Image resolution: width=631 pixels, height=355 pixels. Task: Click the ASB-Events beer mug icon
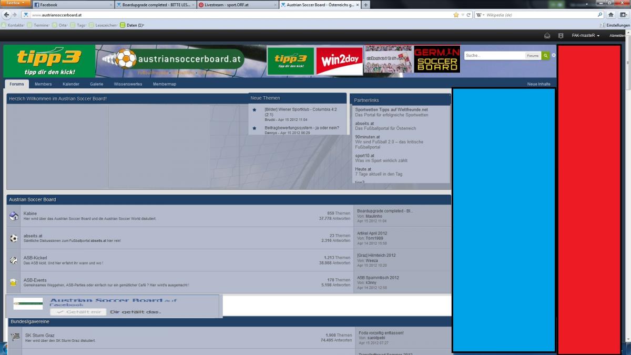[14, 282]
